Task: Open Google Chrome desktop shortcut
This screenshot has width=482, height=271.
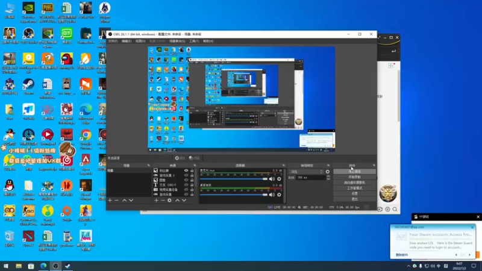Action: 86,139
